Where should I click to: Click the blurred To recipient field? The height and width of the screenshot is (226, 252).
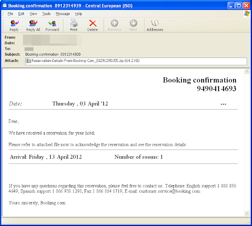[x=29, y=49]
